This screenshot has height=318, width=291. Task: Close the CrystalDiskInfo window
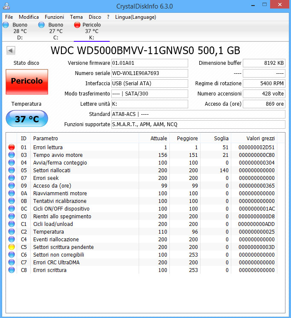[x=280, y=4]
